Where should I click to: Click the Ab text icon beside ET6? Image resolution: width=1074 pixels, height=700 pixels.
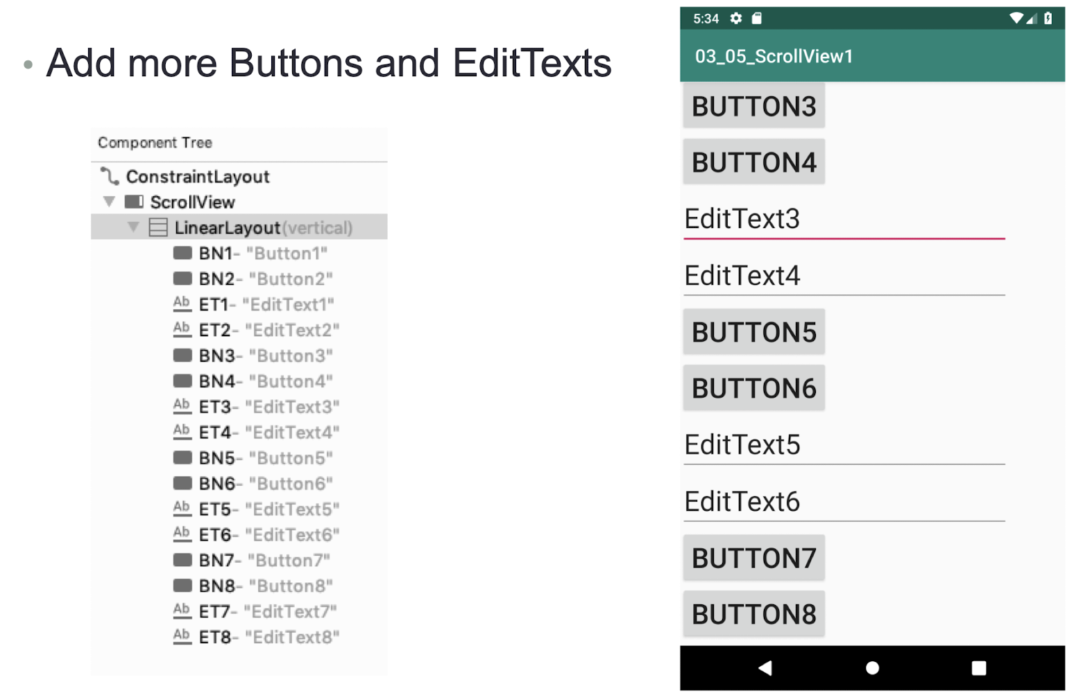[x=182, y=534]
